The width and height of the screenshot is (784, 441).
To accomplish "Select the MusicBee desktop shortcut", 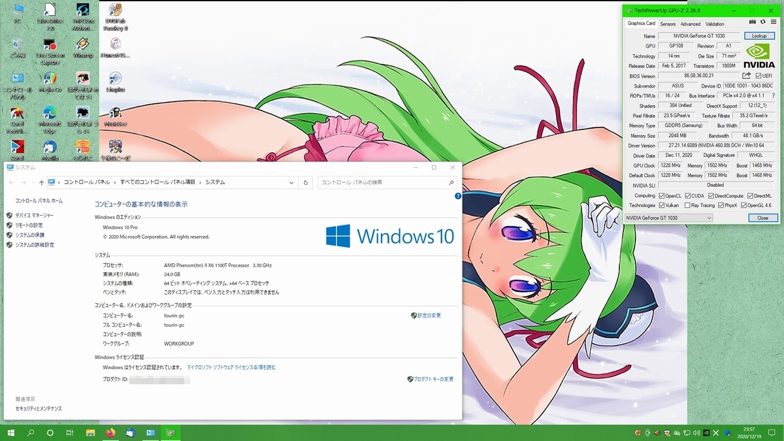I will (x=115, y=116).
